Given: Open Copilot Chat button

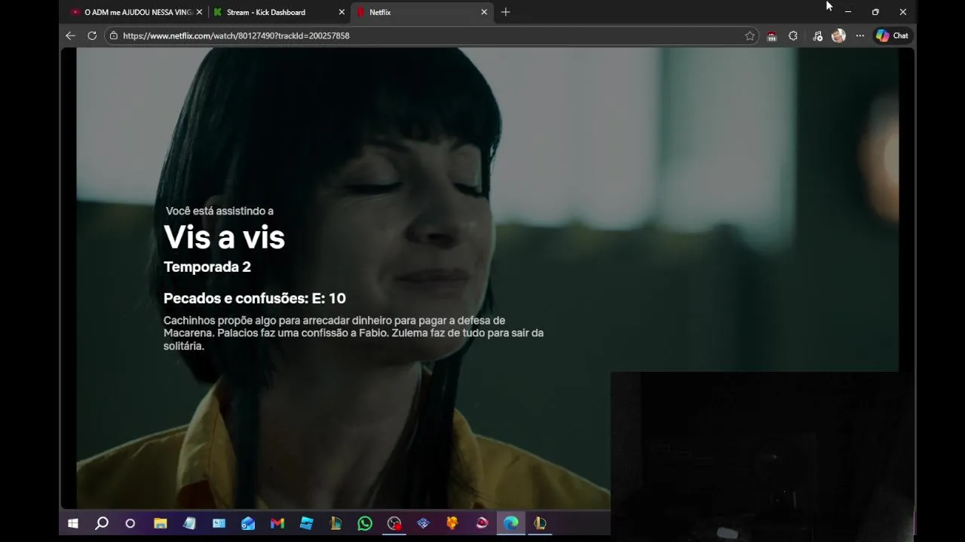Looking at the screenshot, I should click(892, 35).
